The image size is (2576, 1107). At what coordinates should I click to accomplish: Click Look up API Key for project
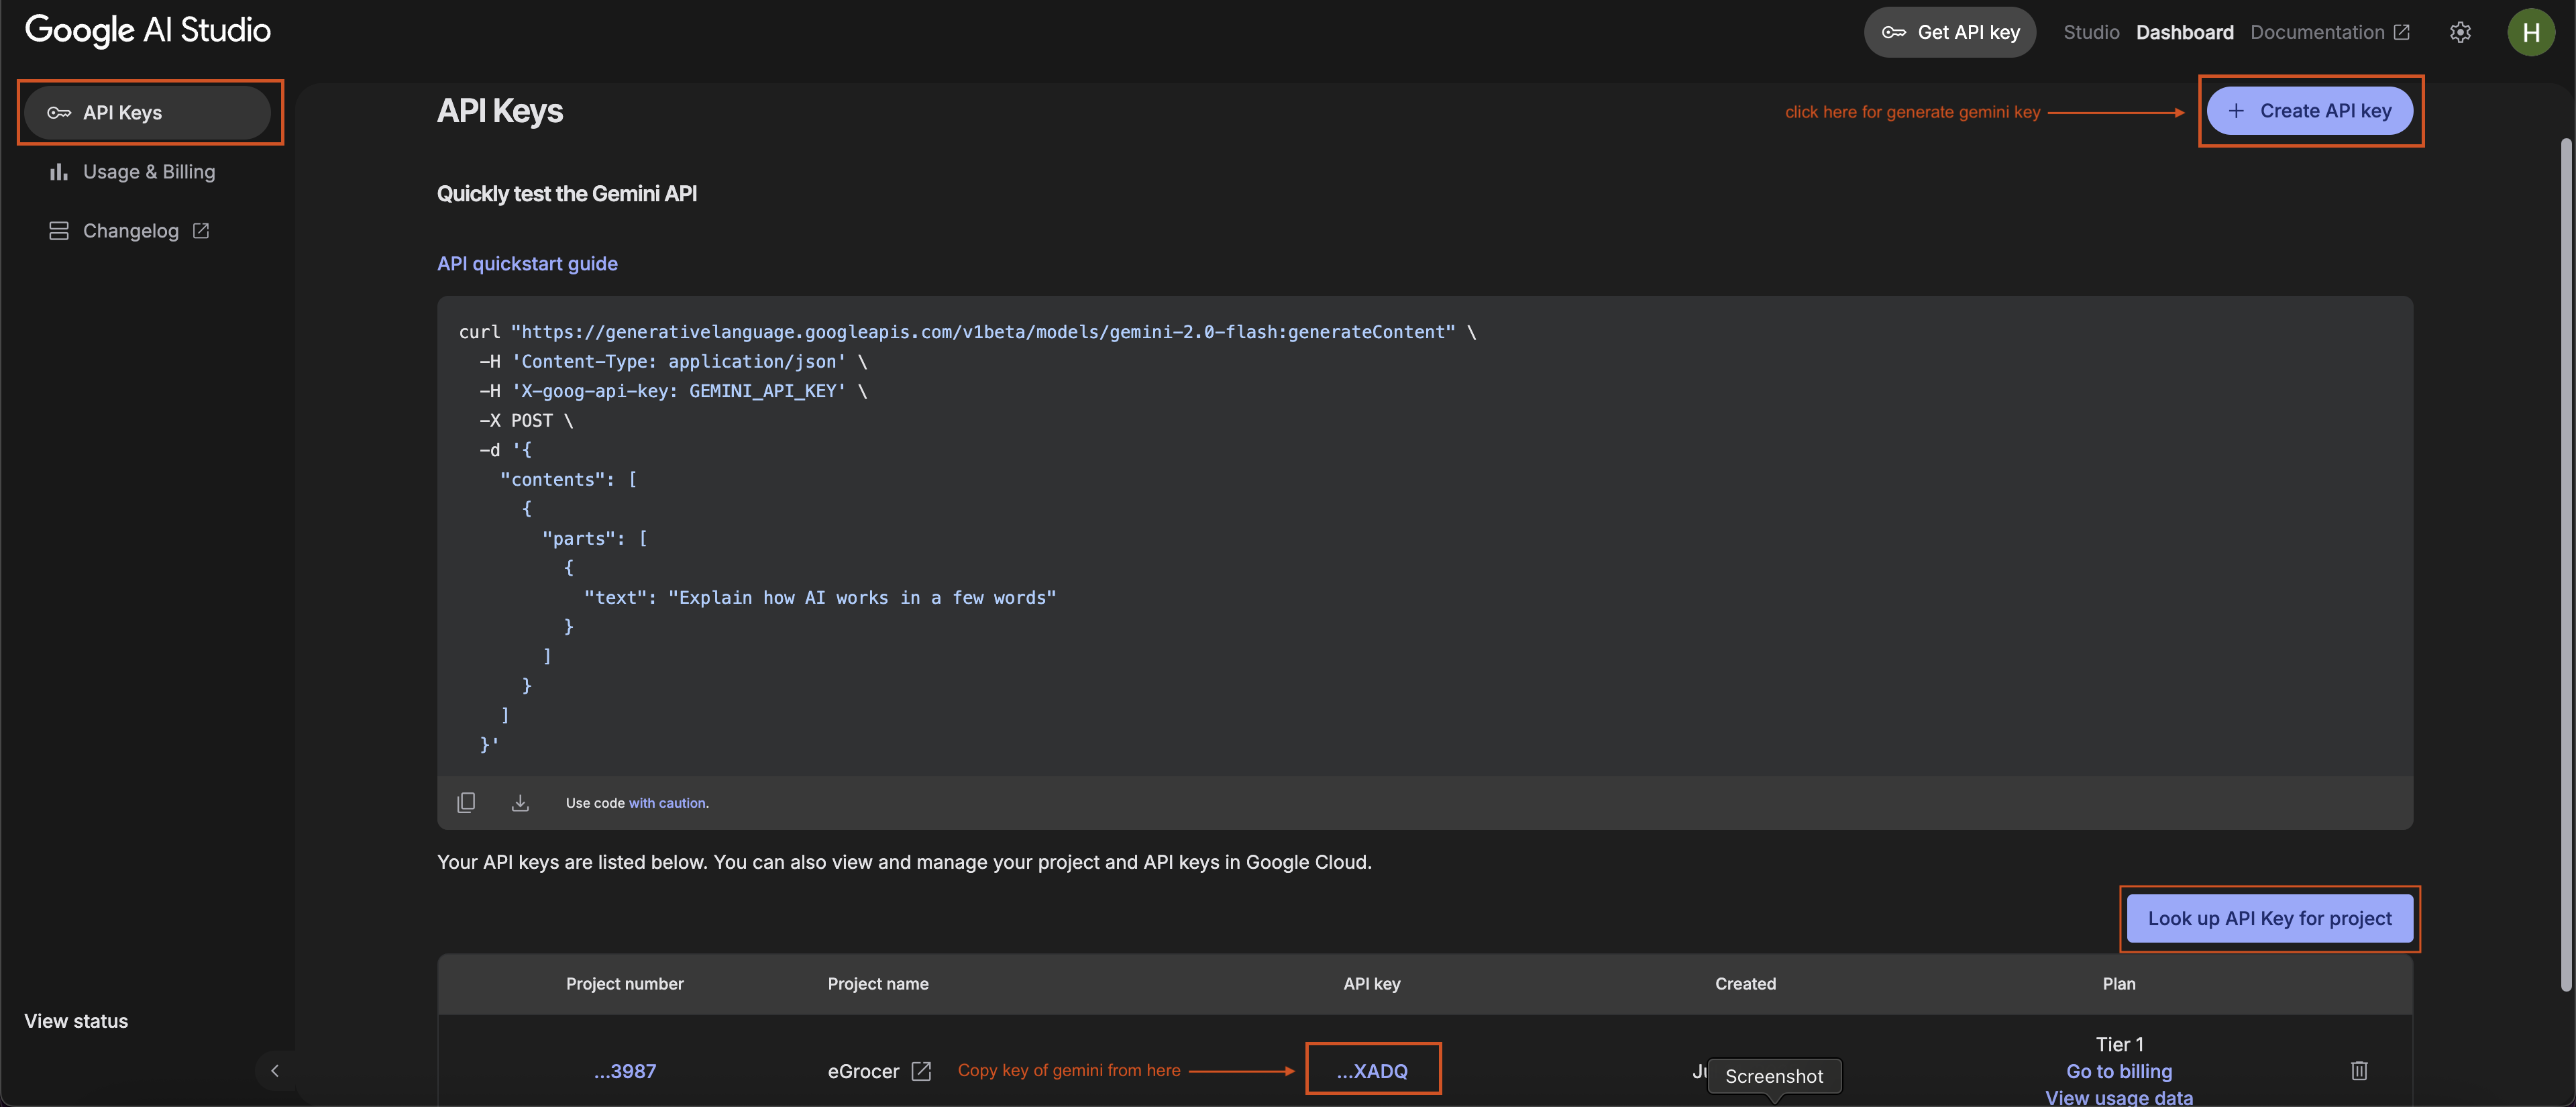point(2269,918)
